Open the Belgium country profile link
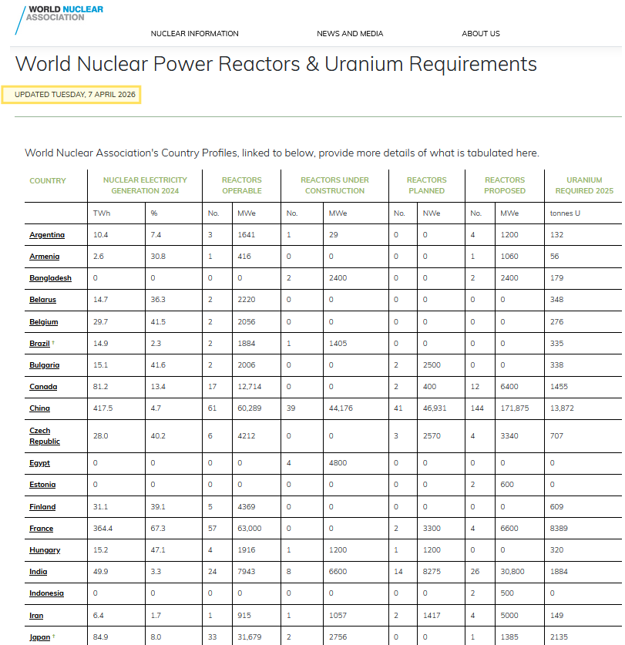This screenshot has width=625, height=645. (44, 321)
